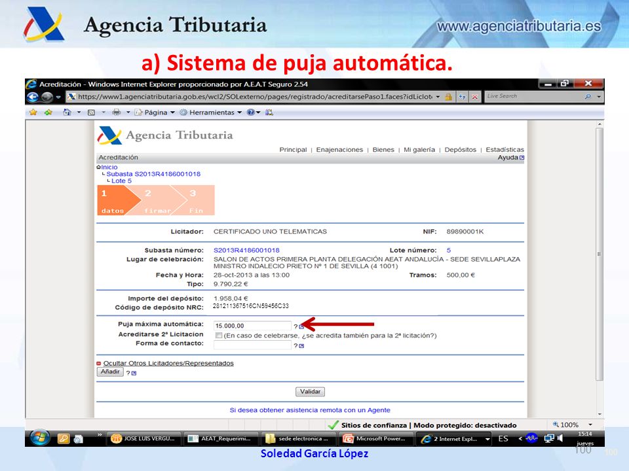Click the RSS feeds icon in toolbar
Screen dimensions: 629x471
click(x=92, y=113)
